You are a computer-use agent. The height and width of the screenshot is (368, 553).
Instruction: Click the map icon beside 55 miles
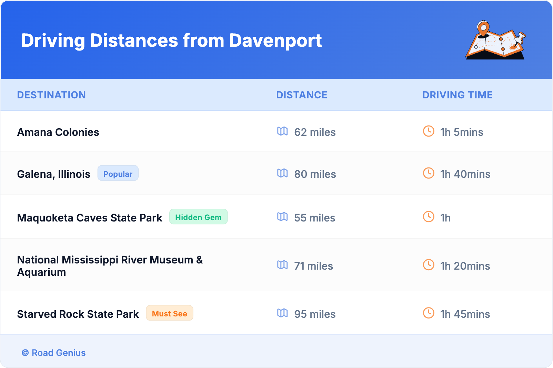(x=282, y=217)
